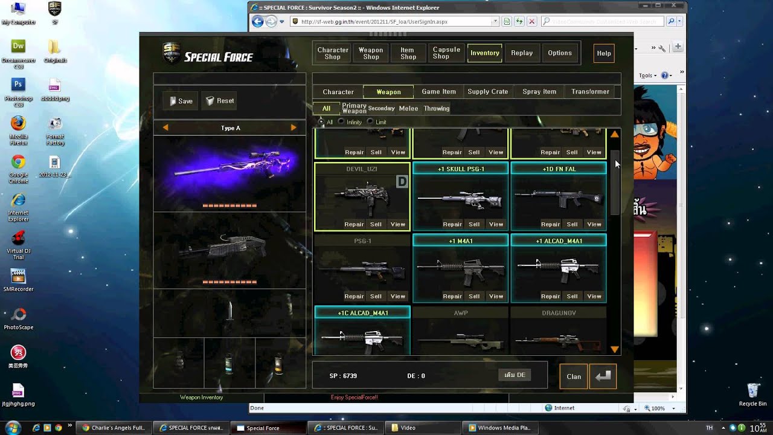Open ddddd.png desktop file
The height and width of the screenshot is (435, 773).
pos(54,89)
